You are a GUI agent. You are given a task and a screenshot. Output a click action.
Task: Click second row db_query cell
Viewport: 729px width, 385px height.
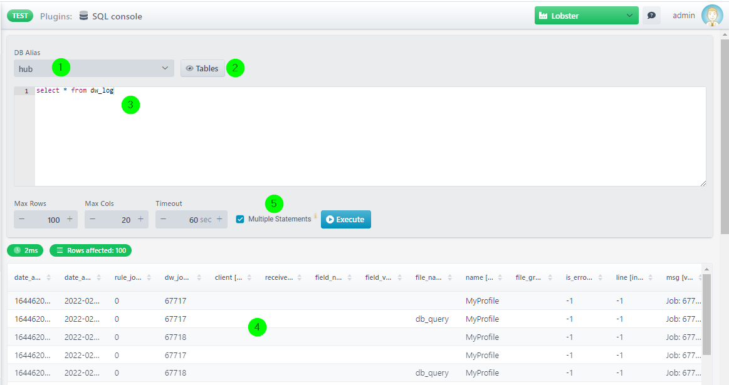tap(432, 319)
